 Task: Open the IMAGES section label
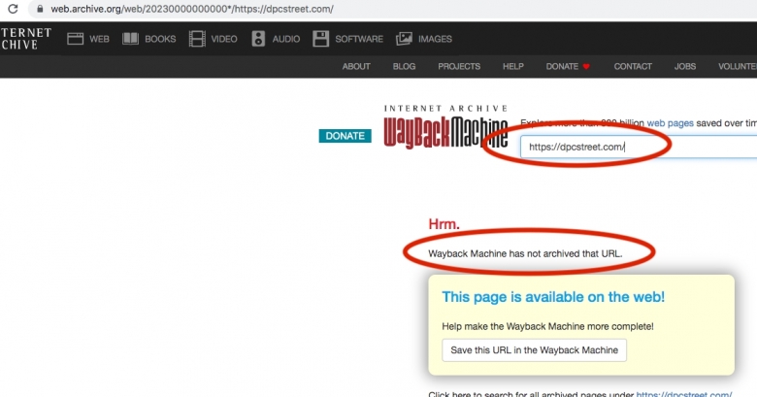coord(435,39)
